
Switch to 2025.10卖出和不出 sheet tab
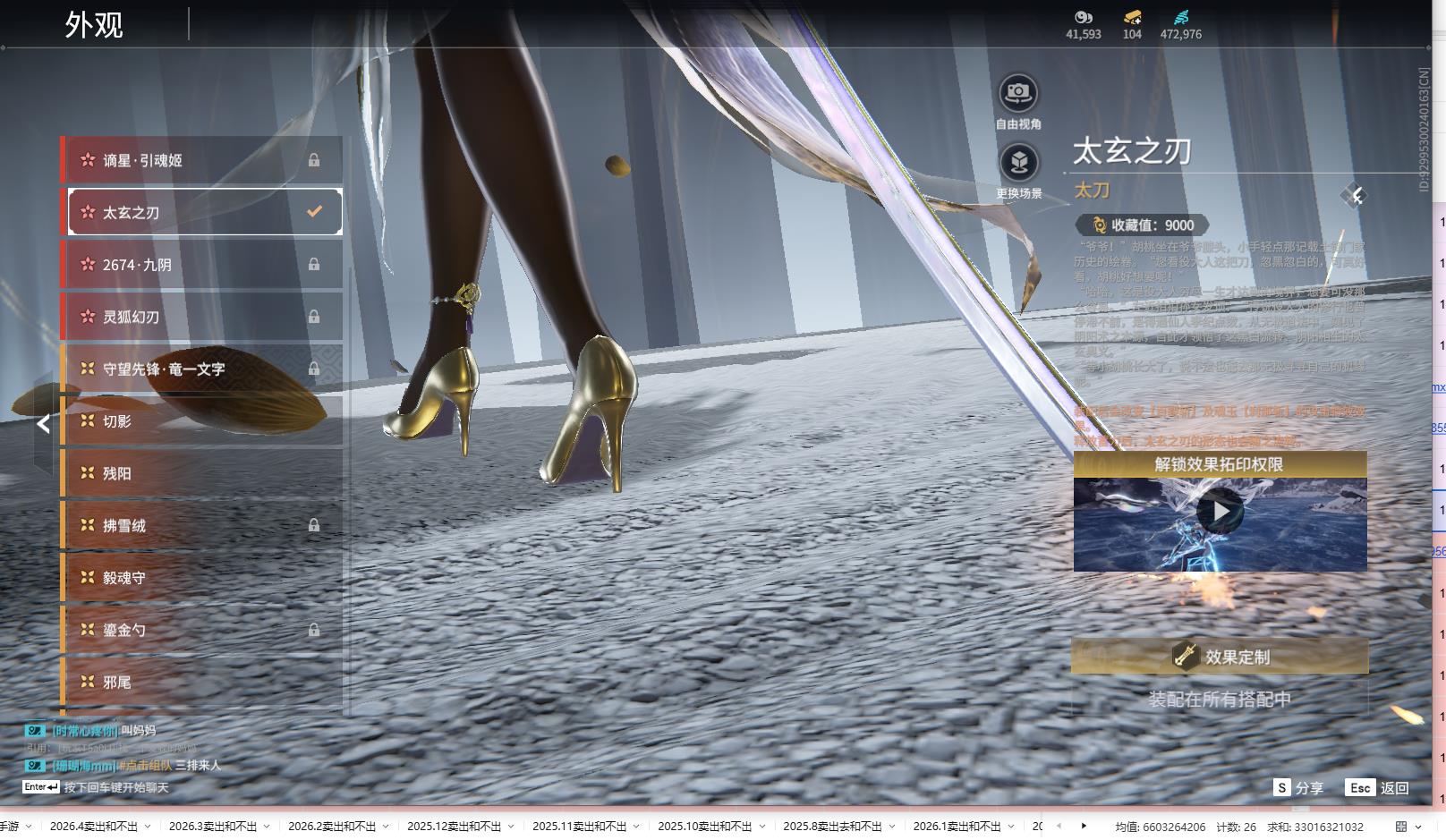[x=704, y=827]
